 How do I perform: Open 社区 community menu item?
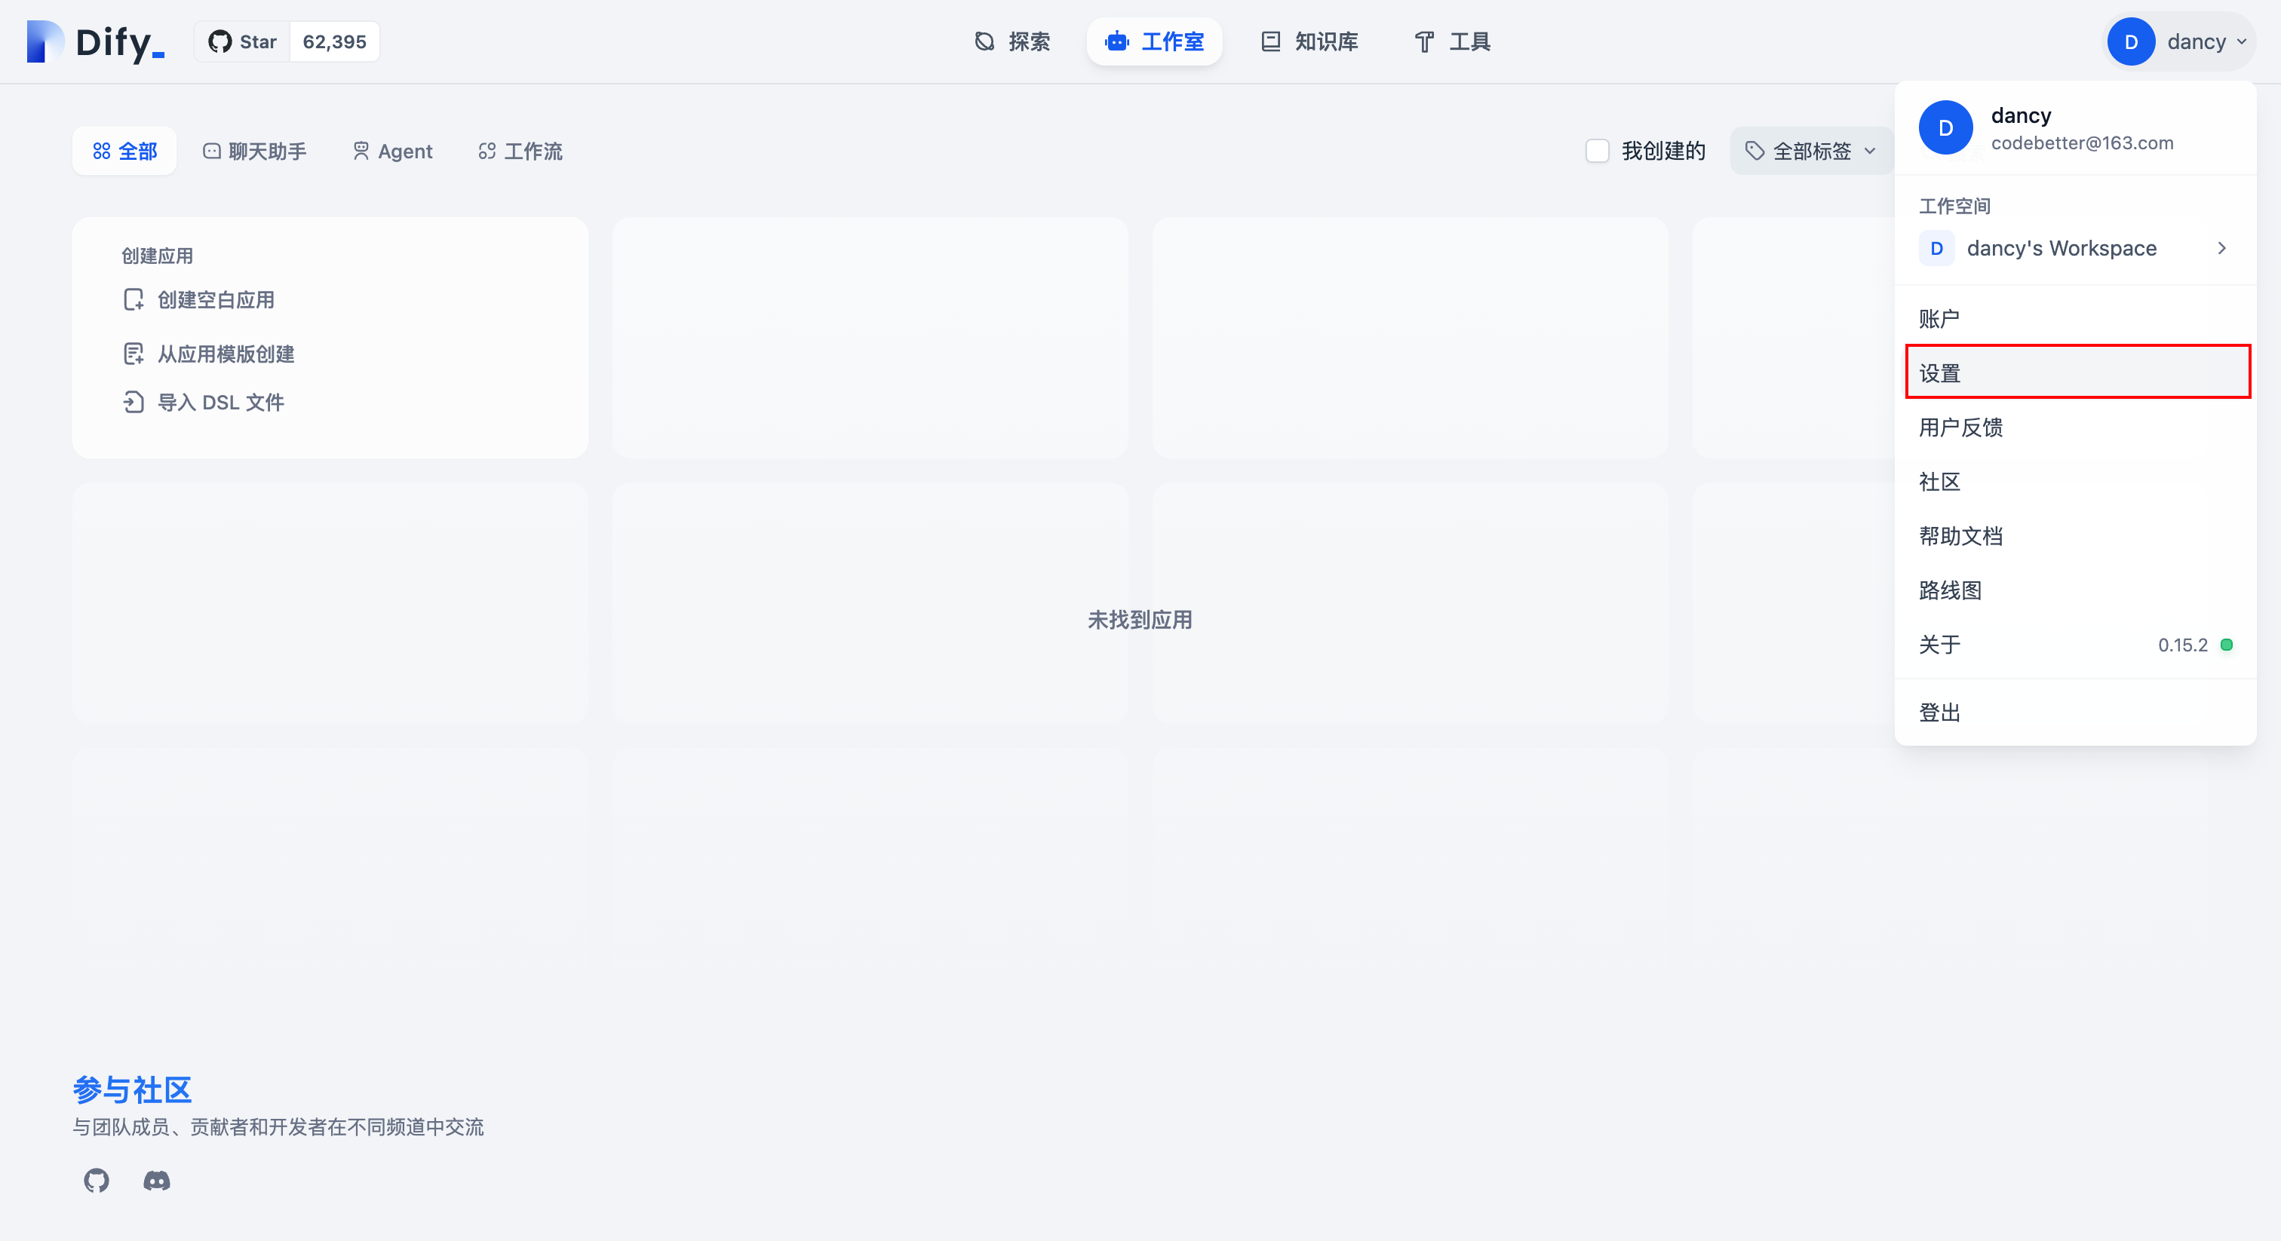tap(2074, 482)
